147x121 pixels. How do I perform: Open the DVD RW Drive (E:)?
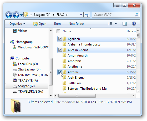[31, 75]
